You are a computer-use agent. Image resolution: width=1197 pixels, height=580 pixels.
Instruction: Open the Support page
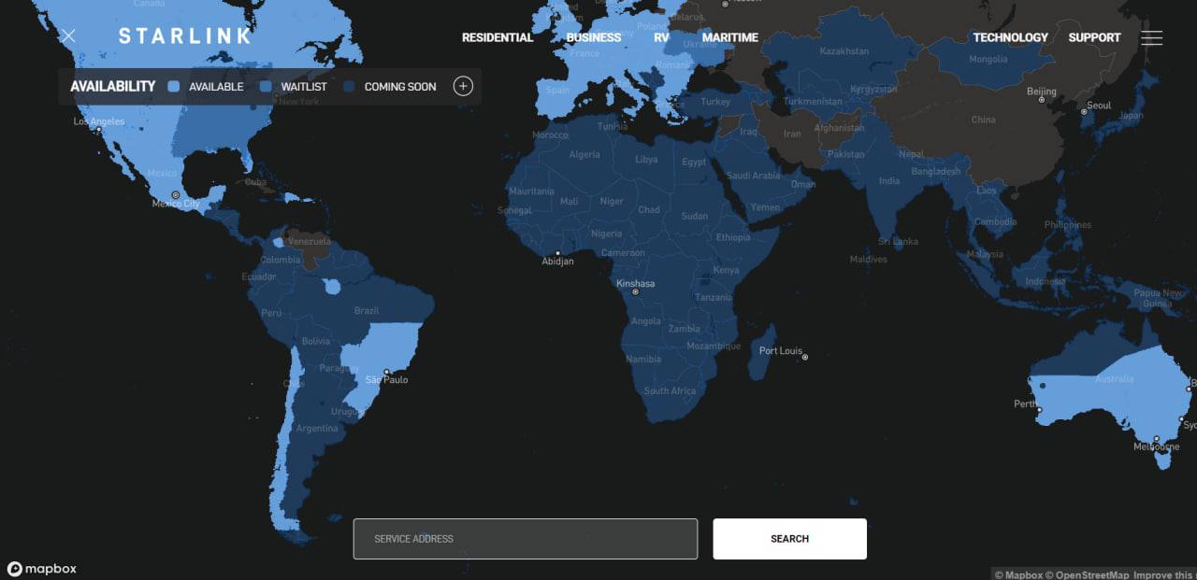coord(1095,37)
